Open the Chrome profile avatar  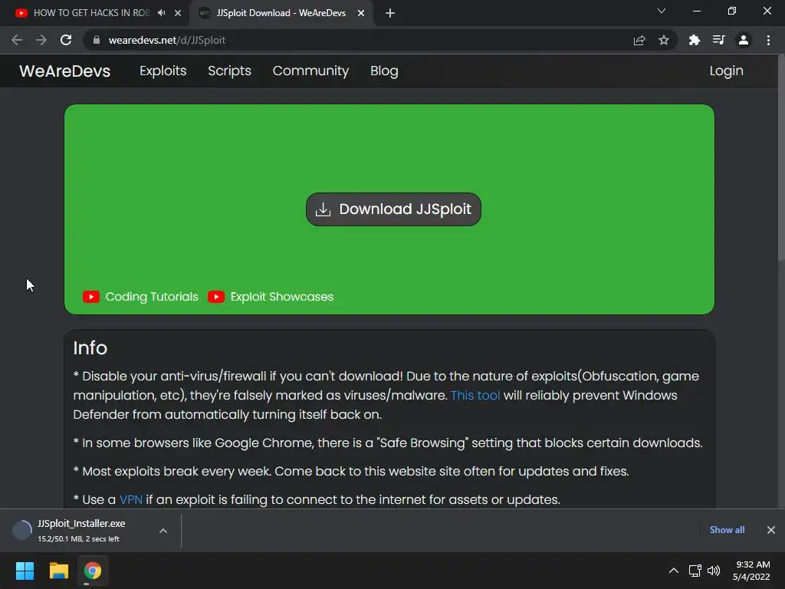click(744, 40)
